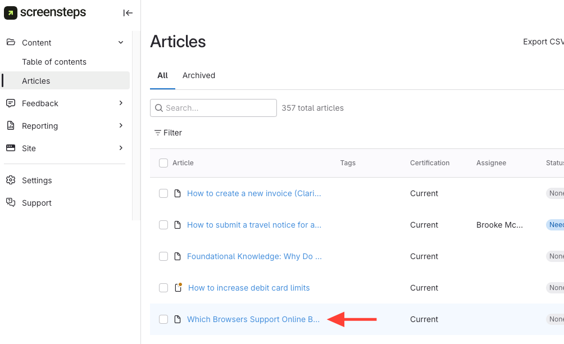Click the ScreenSteps logo icon
The image size is (564, 344).
(x=11, y=12)
